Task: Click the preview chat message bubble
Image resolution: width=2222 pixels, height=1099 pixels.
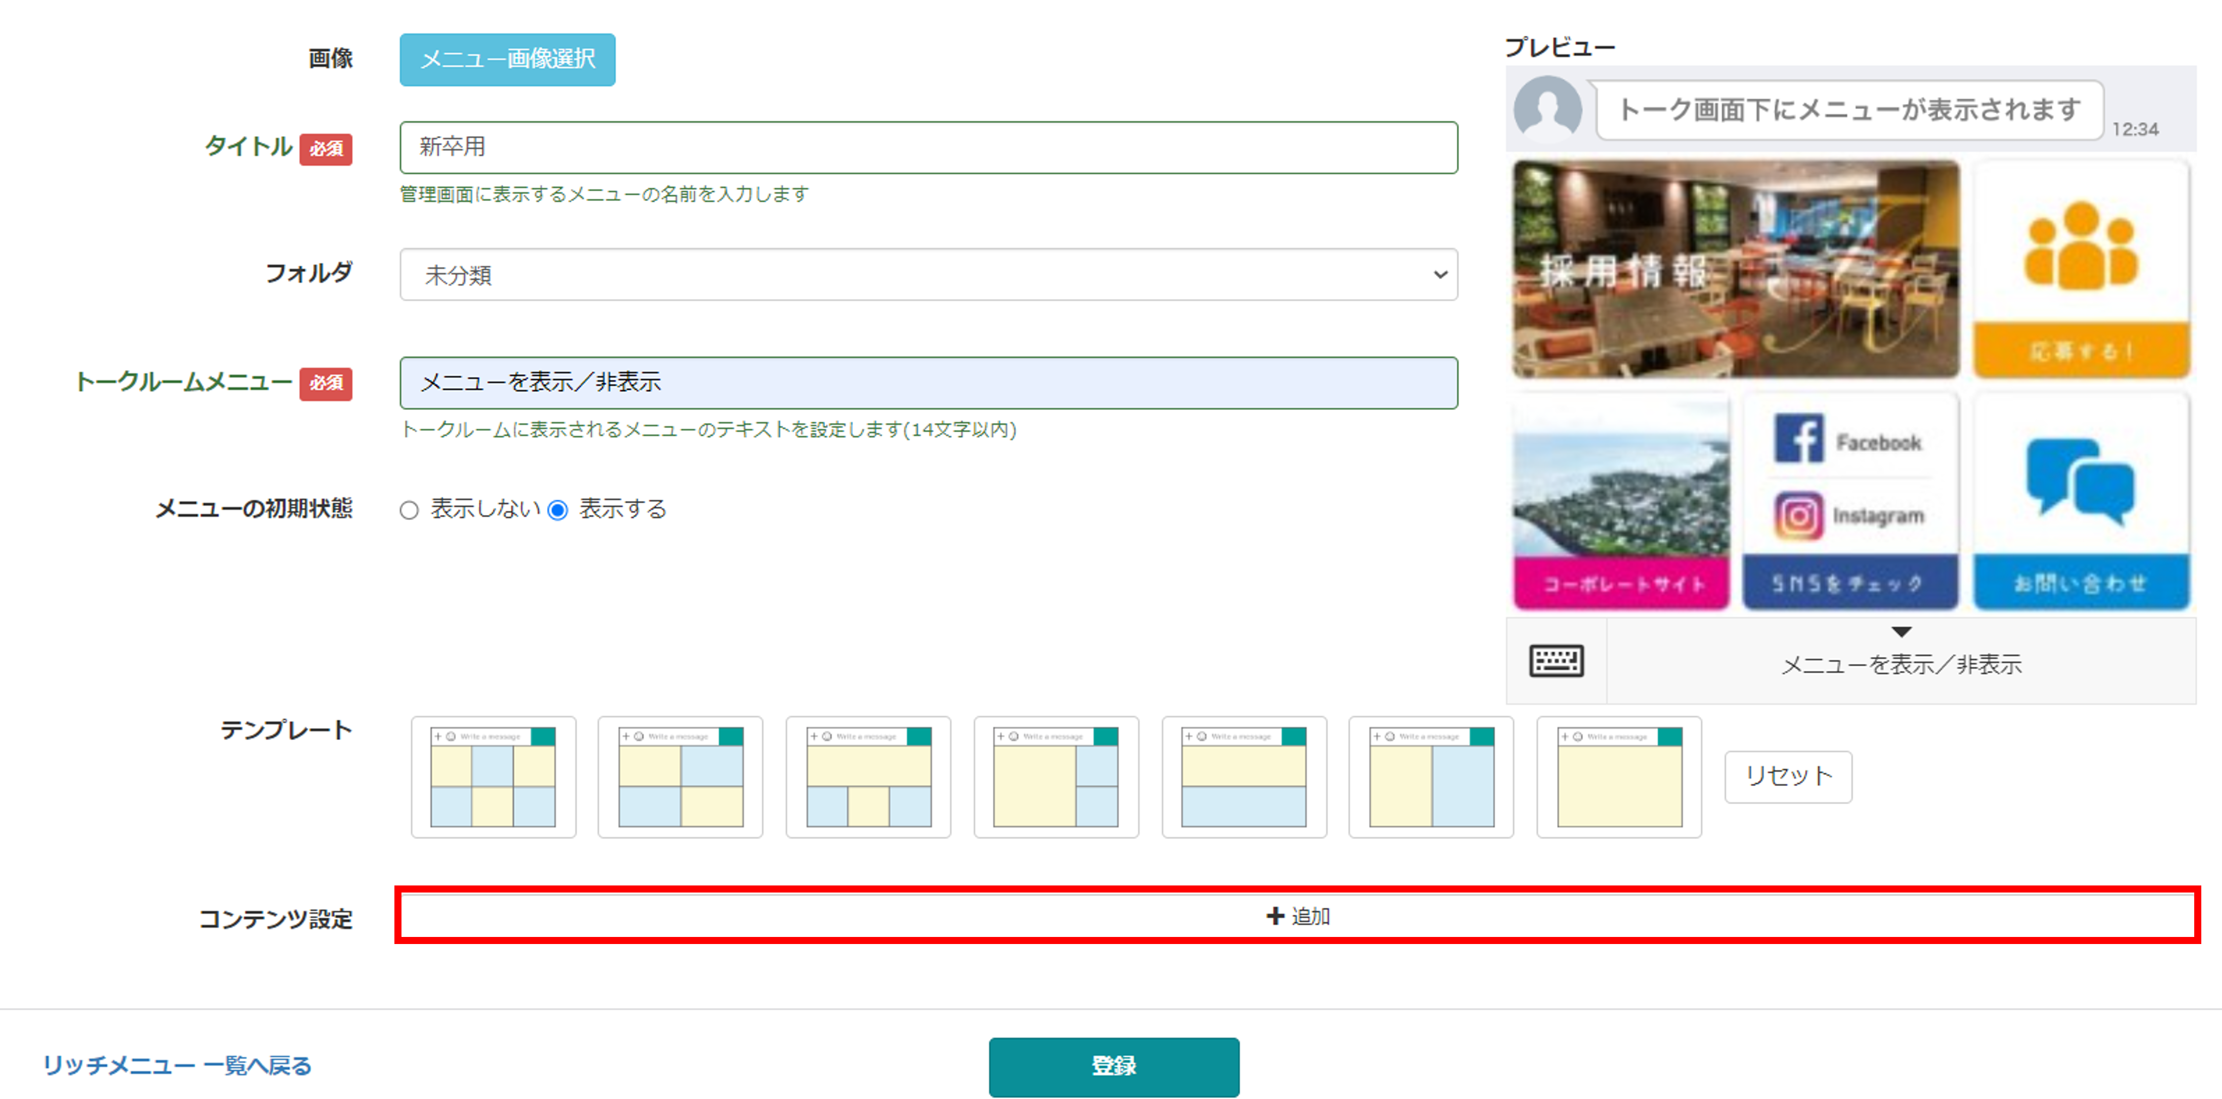Action: point(1848,111)
